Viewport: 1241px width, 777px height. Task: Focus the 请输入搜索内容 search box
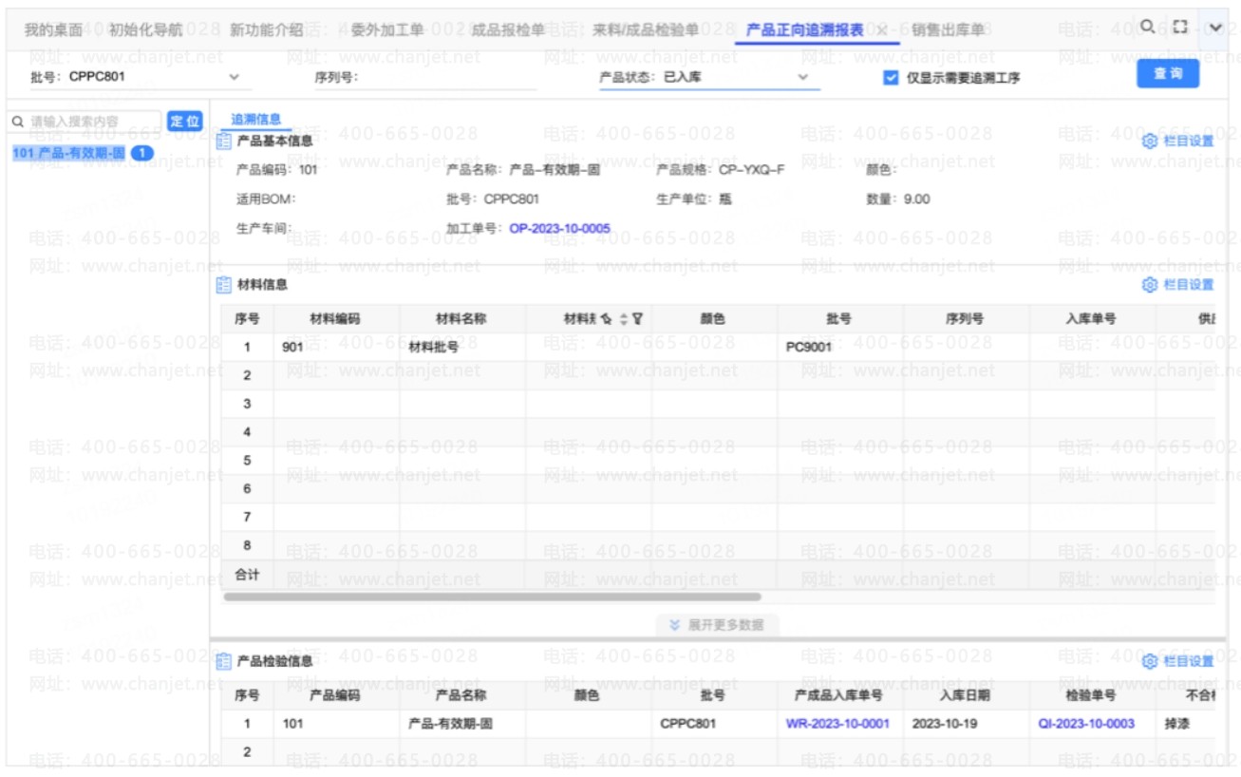point(85,122)
